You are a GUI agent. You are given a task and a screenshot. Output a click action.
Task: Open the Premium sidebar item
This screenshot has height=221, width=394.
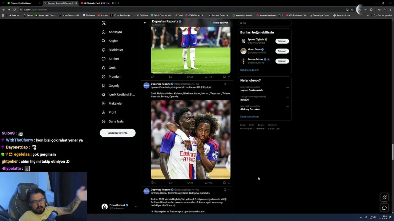point(111,76)
